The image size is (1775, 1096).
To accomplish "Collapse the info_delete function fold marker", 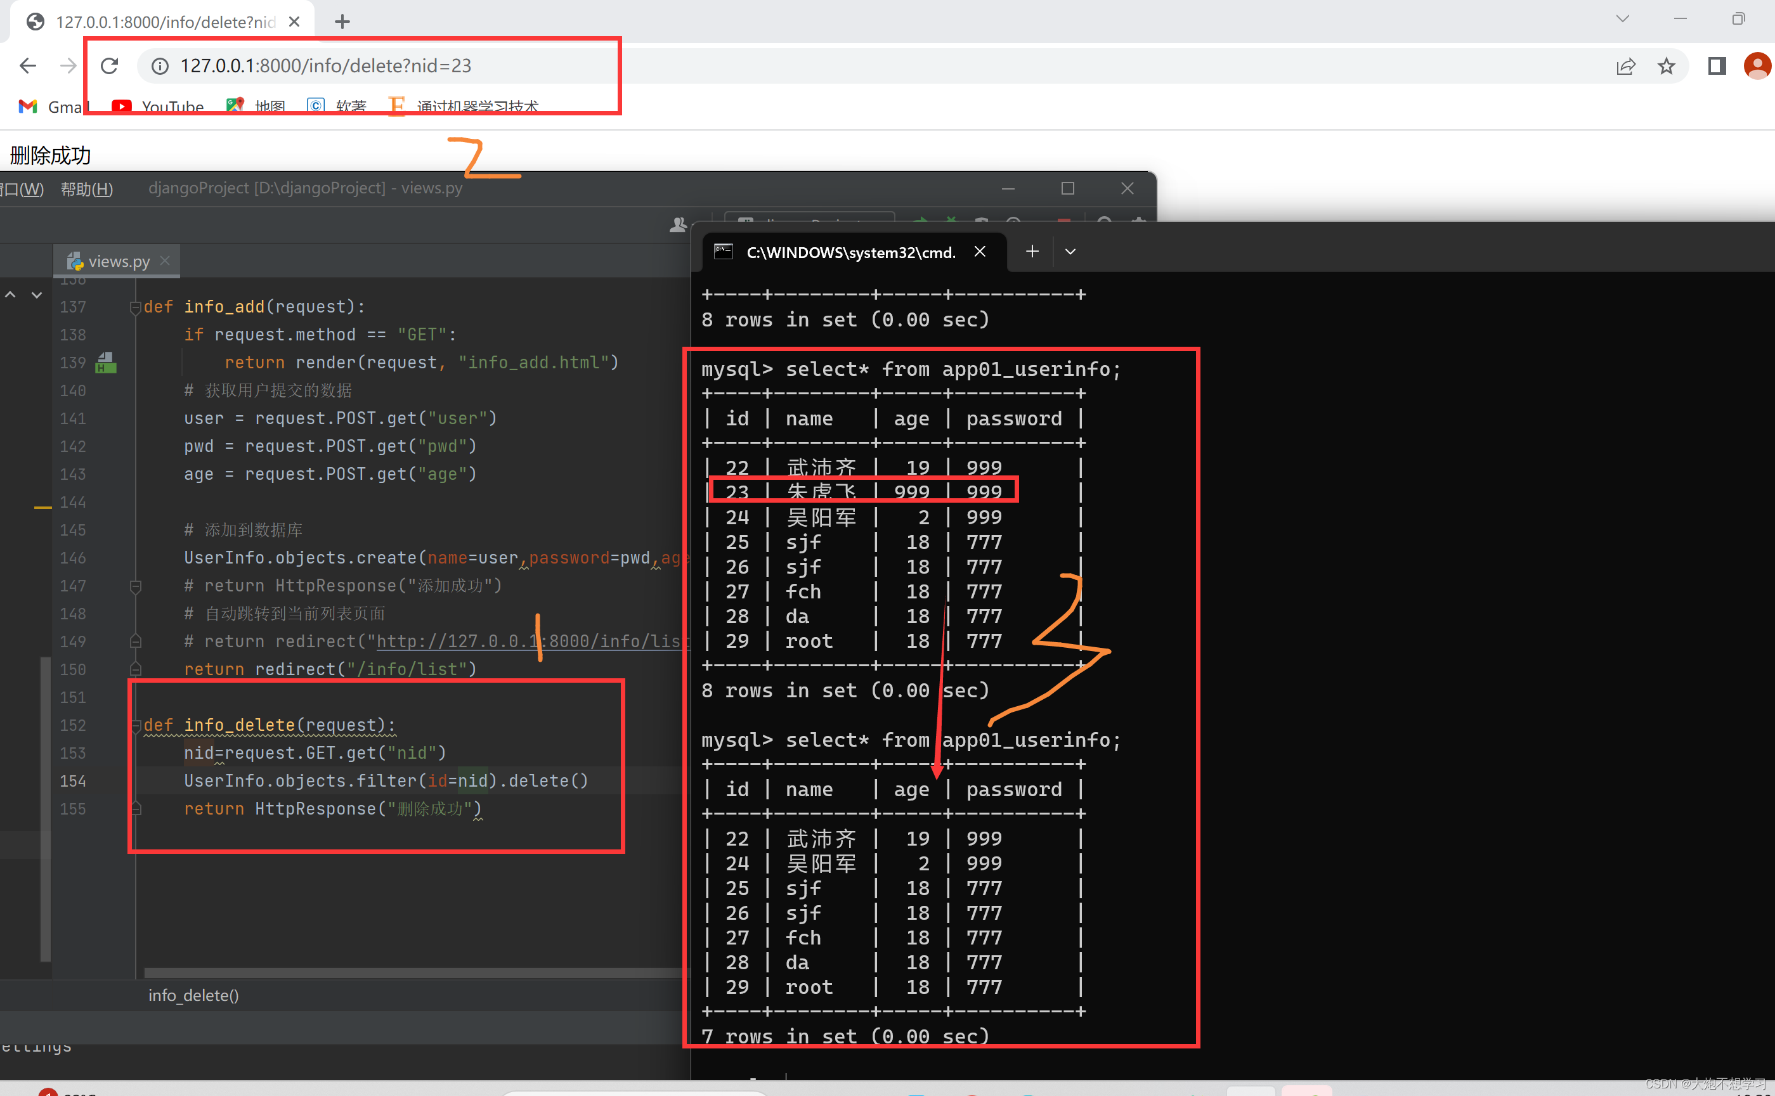I will point(136,726).
